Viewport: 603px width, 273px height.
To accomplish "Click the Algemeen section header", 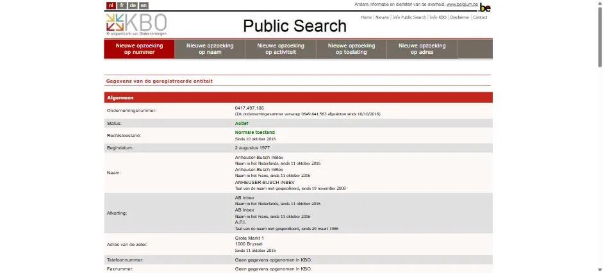I will [x=298, y=97].
